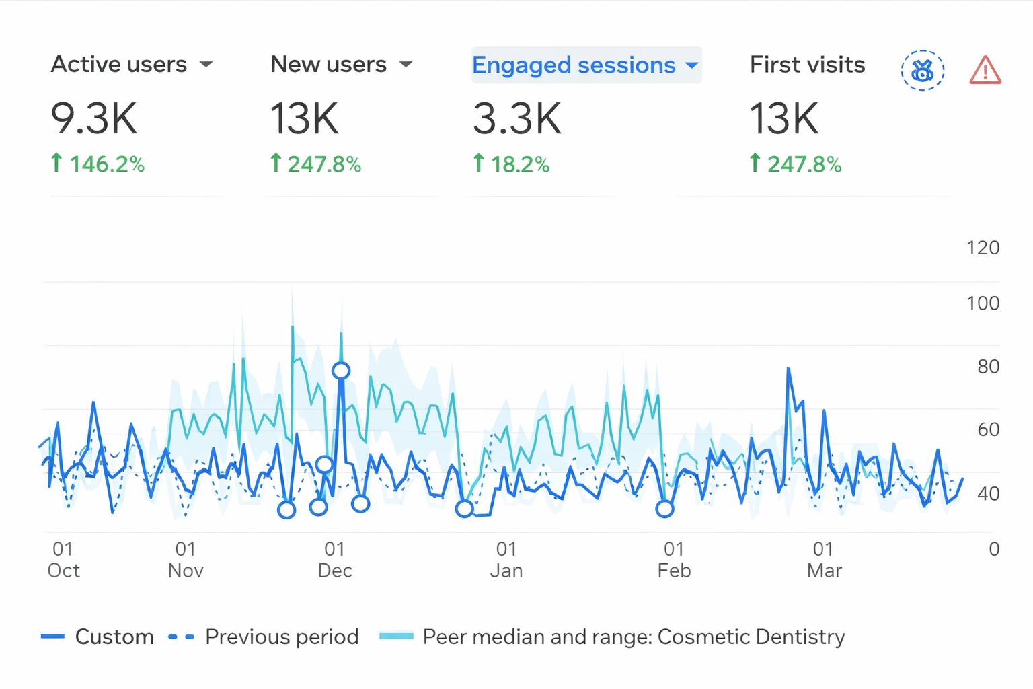This screenshot has height=689, width=1033.
Task: Expand the New users metric dropdown arrow
Action: pyautogui.click(x=406, y=65)
